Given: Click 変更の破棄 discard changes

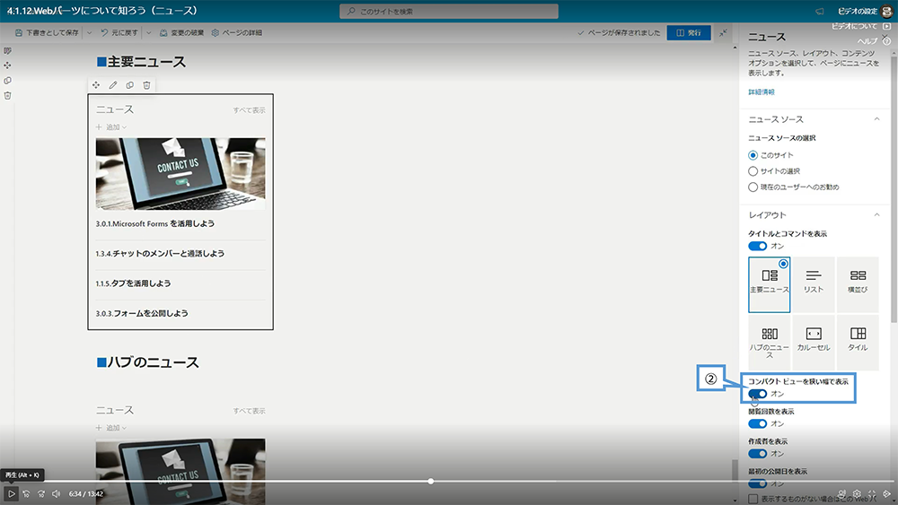Looking at the screenshot, I should tap(181, 33).
